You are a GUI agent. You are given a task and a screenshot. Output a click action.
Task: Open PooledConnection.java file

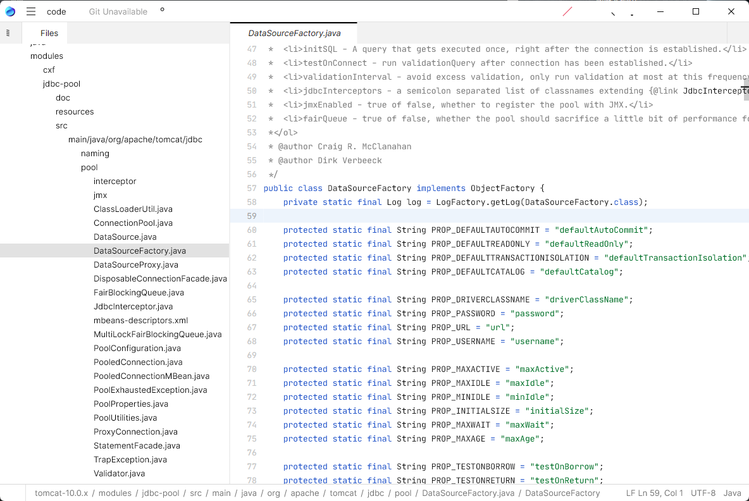tap(138, 362)
